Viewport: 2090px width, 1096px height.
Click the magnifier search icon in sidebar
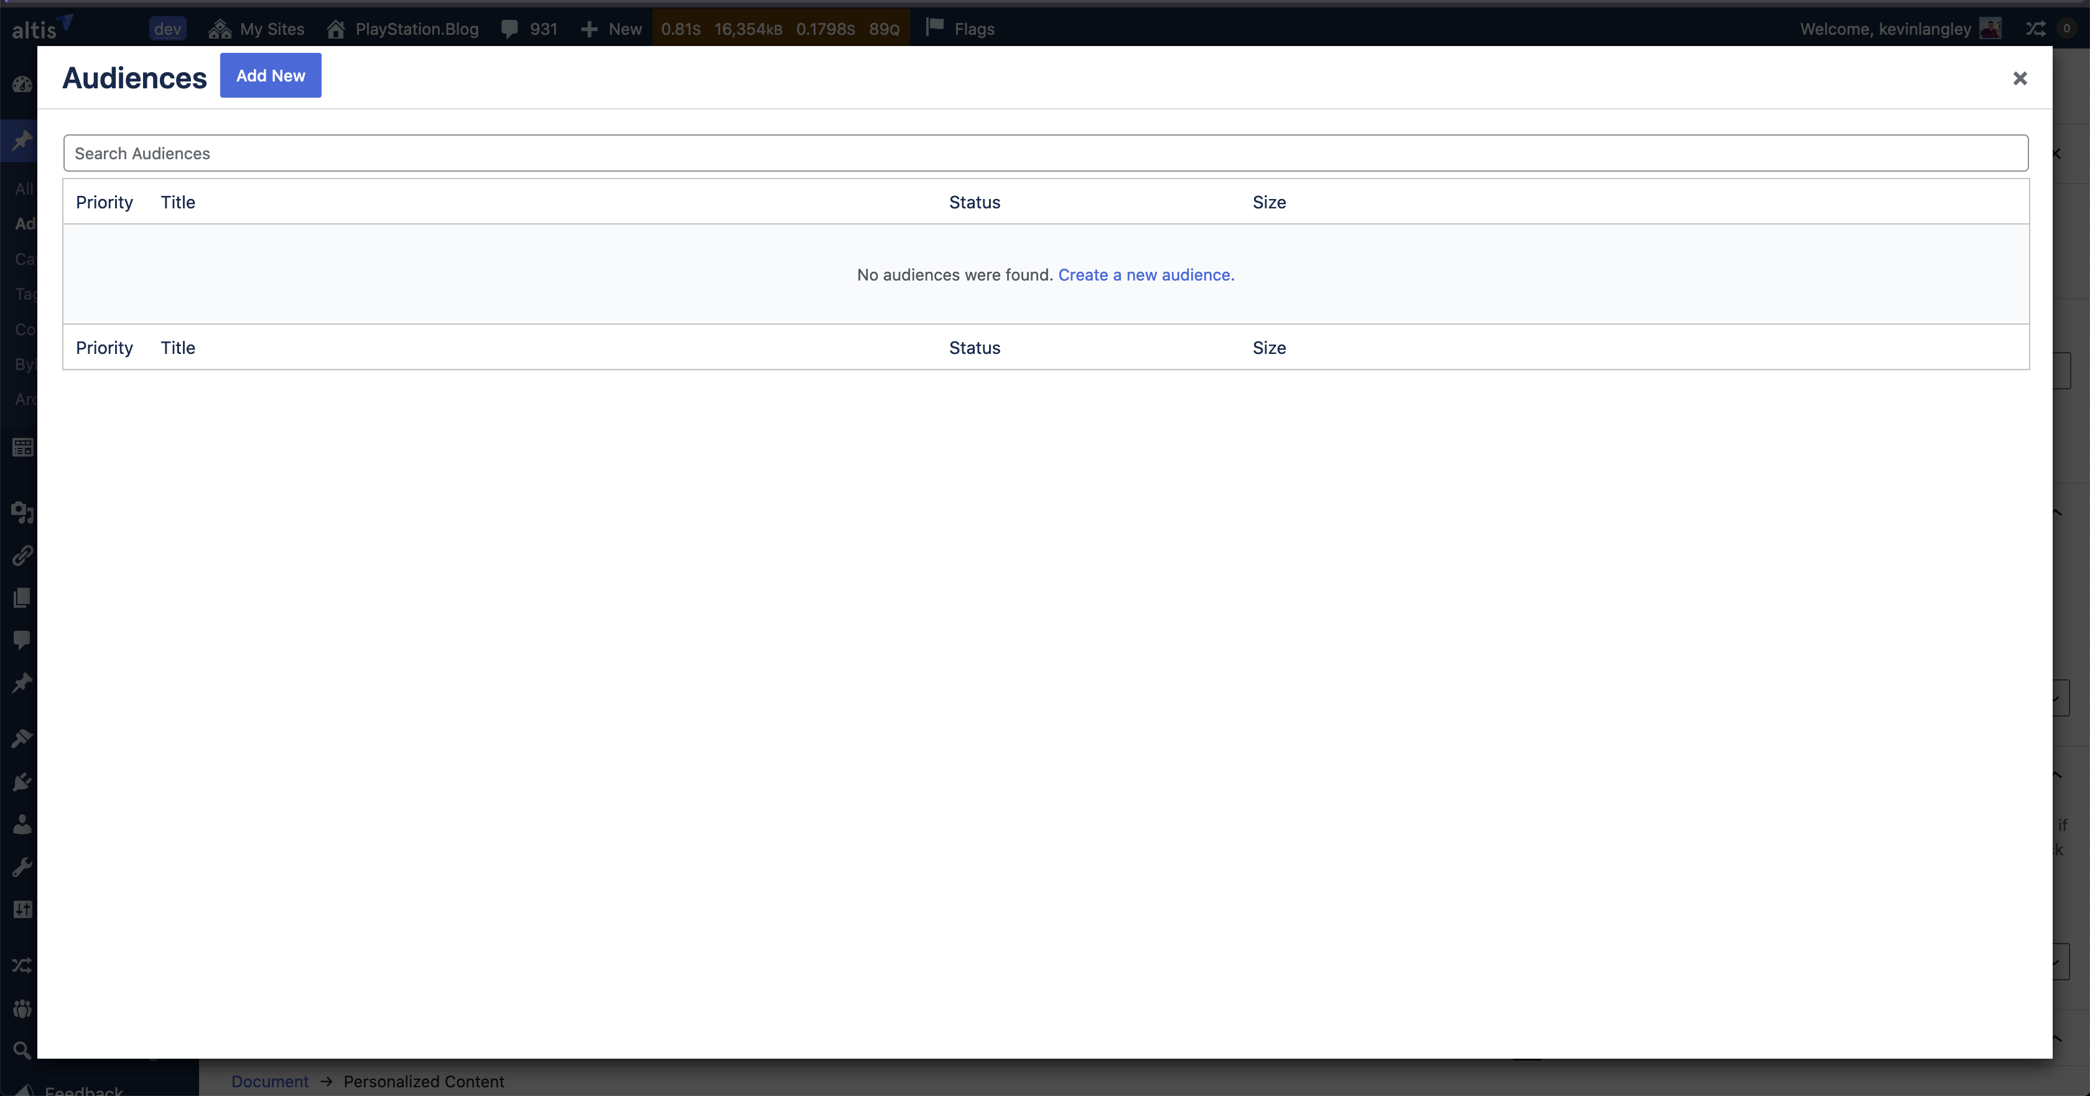tap(22, 1051)
